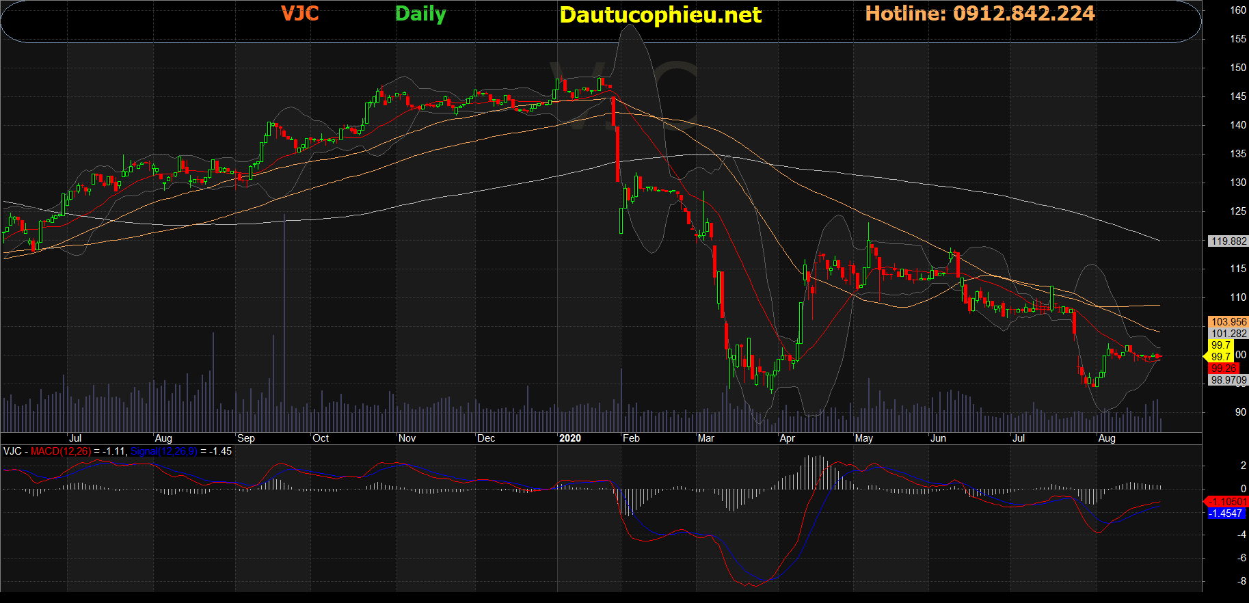The height and width of the screenshot is (603, 1249).
Task: Select the red -1.10501 MACD value tag
Action: tap(1228, 502)
